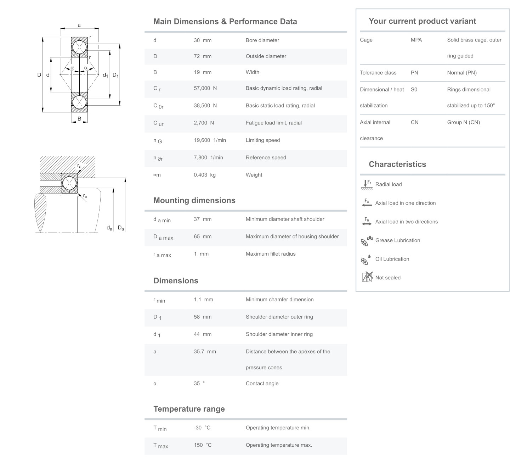527x457 pixels.
Task: Click the Axial load in two directions icon
Action: click(x=367, y=222)
